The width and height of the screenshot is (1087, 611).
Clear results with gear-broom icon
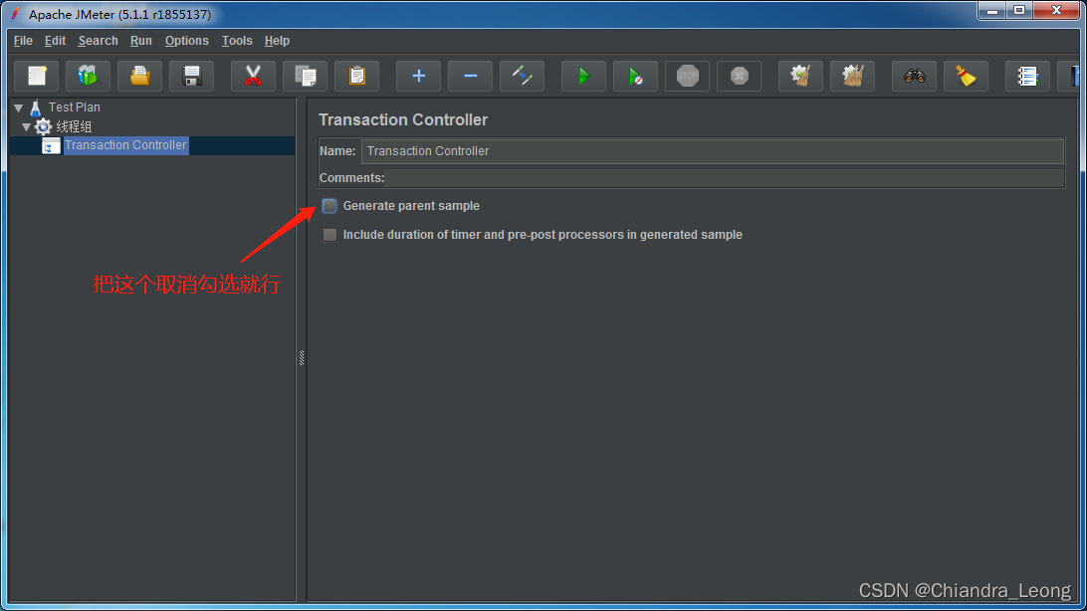tap(800, 76)
